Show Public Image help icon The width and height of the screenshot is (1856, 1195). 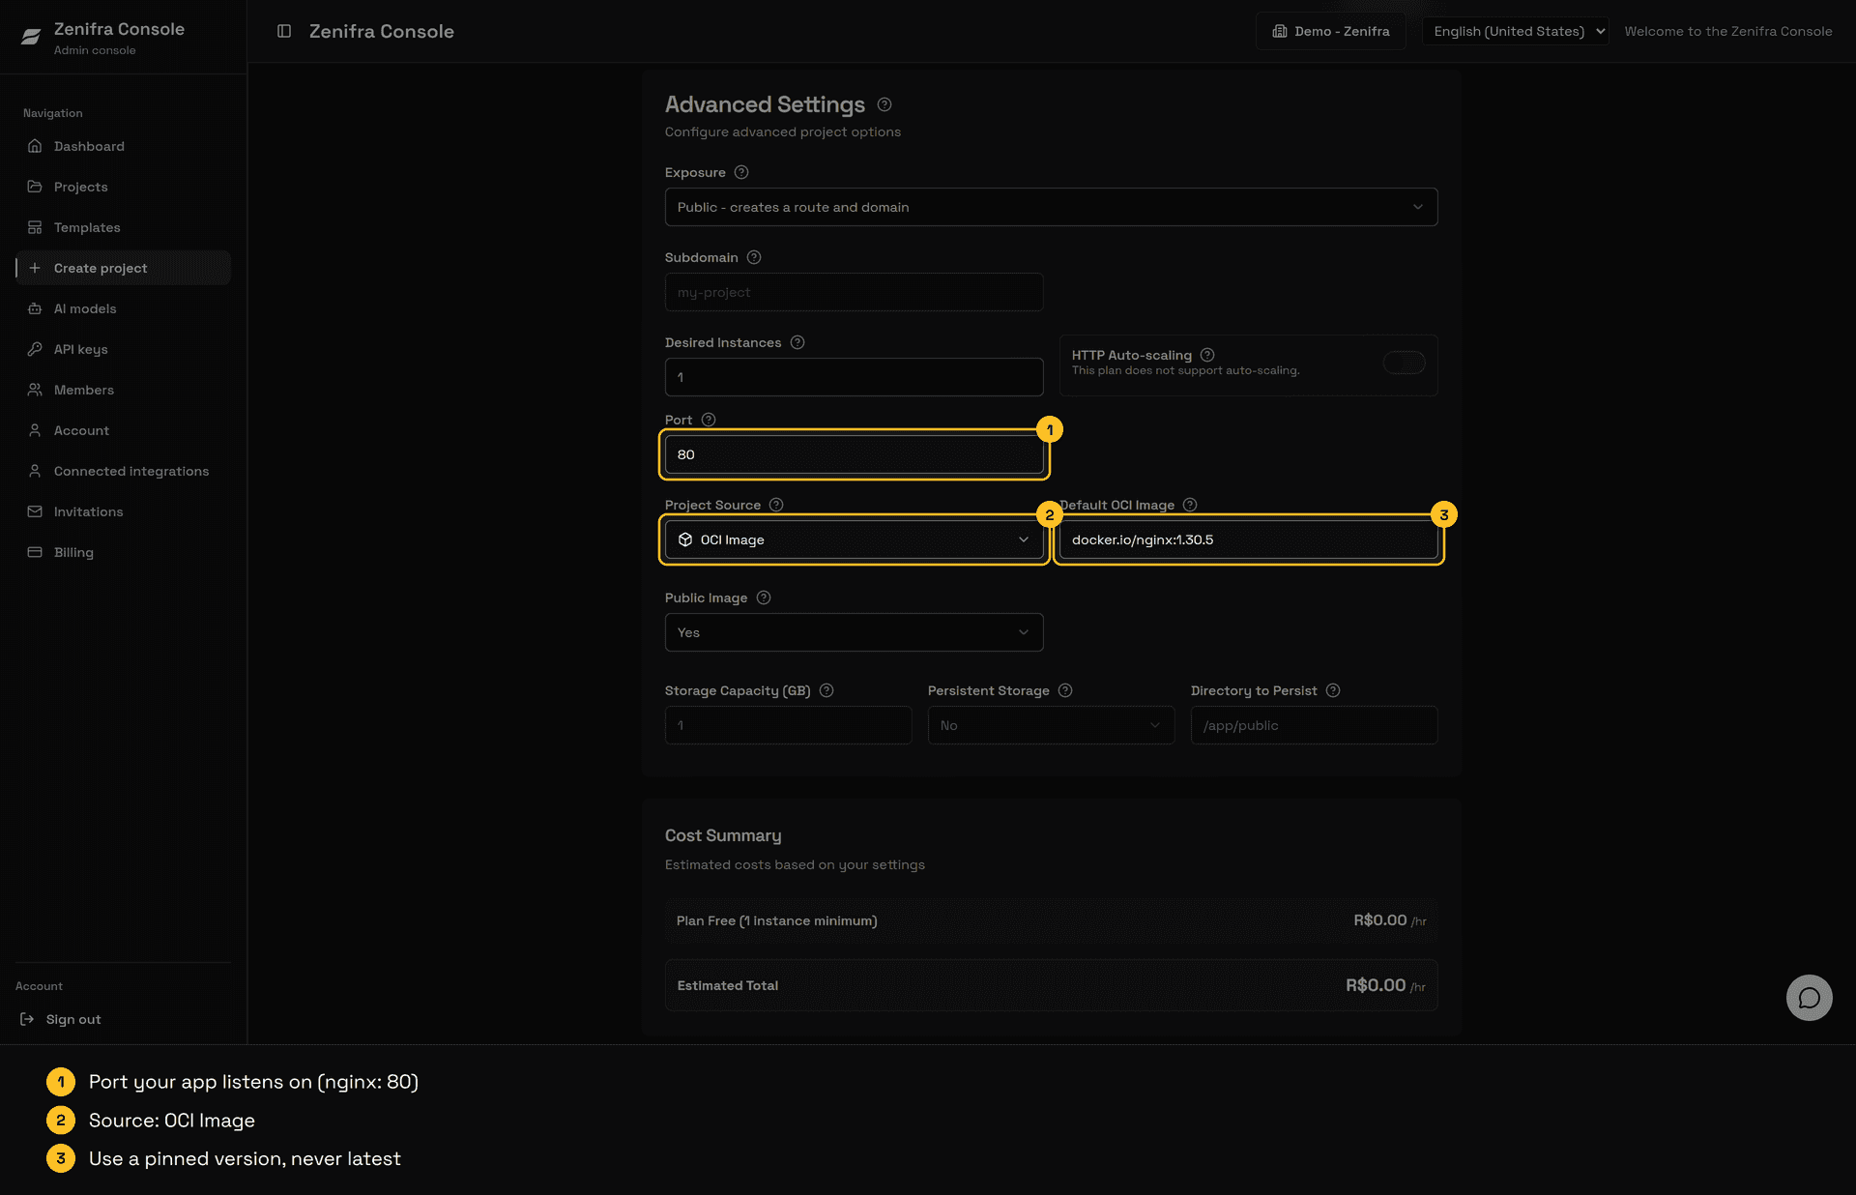[x=764, y=597]
